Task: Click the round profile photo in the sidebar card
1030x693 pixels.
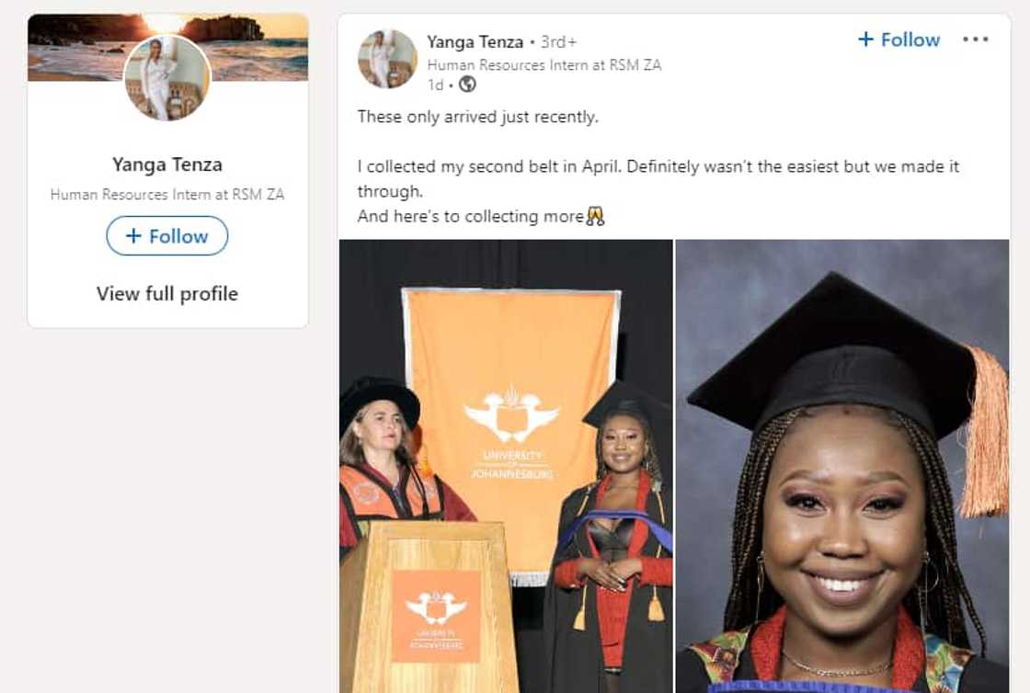Action: click(x=167, y=77)
